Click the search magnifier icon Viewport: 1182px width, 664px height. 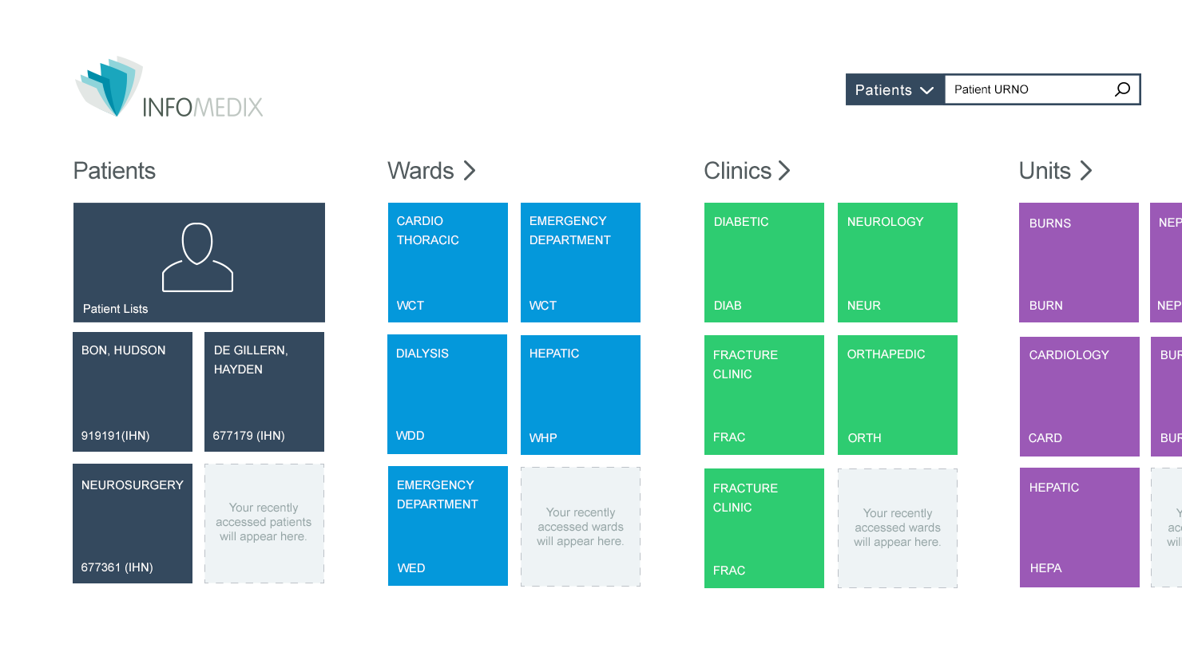tap(1122, 89)
